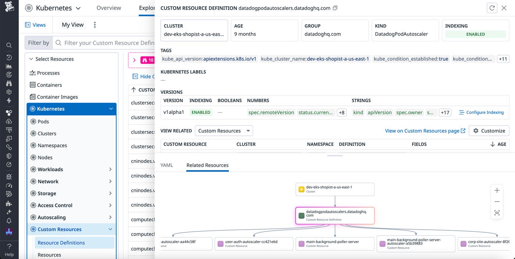Click the Custom Resource Definitions filter field
Viewport: 515px width, 259px height.
[x=103, y=43]
